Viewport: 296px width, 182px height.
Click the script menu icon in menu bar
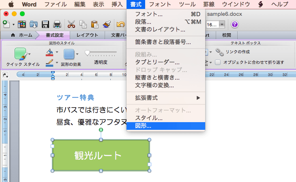[260, 4]
